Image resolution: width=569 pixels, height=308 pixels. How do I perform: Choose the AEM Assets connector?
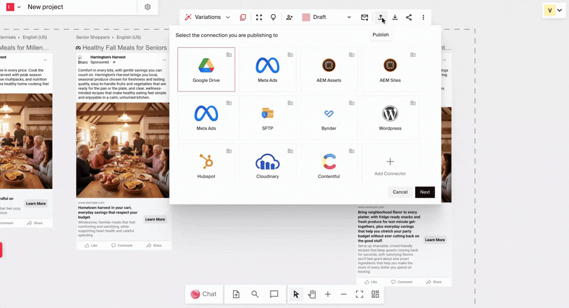[329, 69]
